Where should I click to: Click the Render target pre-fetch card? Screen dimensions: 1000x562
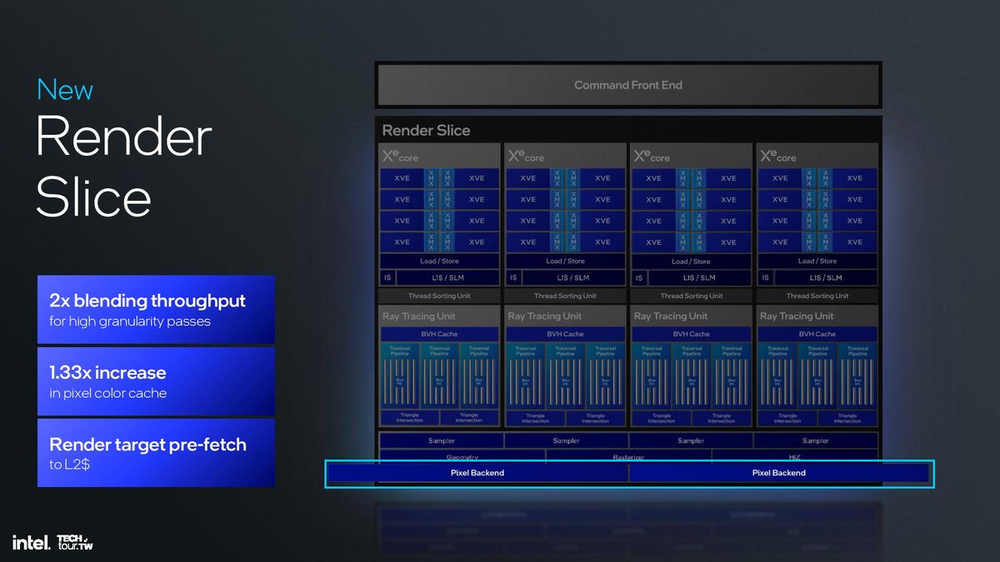pos(156,453)
